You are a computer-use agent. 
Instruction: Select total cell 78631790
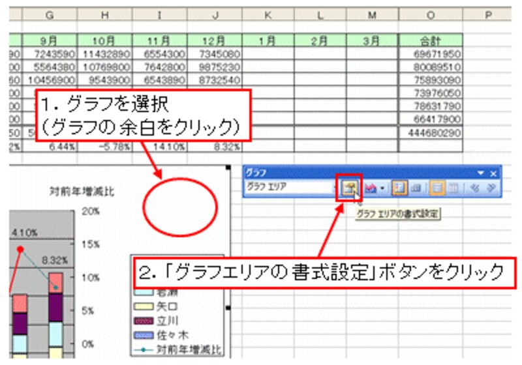pos(431,106)
